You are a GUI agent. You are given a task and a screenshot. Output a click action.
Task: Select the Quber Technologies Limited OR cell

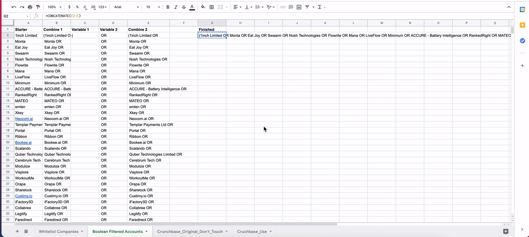(148, 154)
